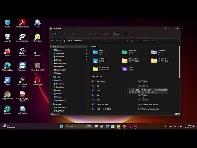
Task: Select the TeamViewer desktop icon
Action: tap(22, 67)
